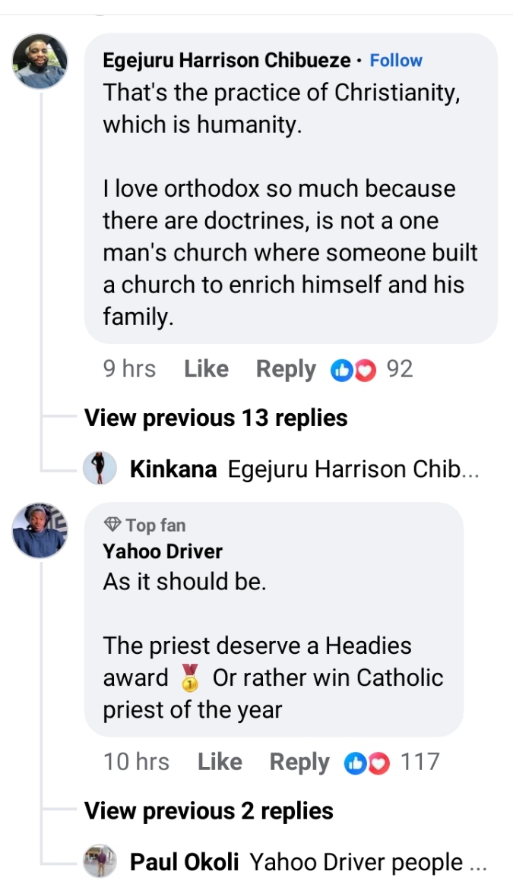Reply to Yahoo Driver's comment
513x881 pixels.
click(299, 762)
